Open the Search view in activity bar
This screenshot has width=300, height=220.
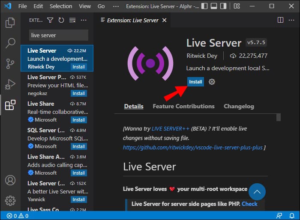click(x=10, y=43)
